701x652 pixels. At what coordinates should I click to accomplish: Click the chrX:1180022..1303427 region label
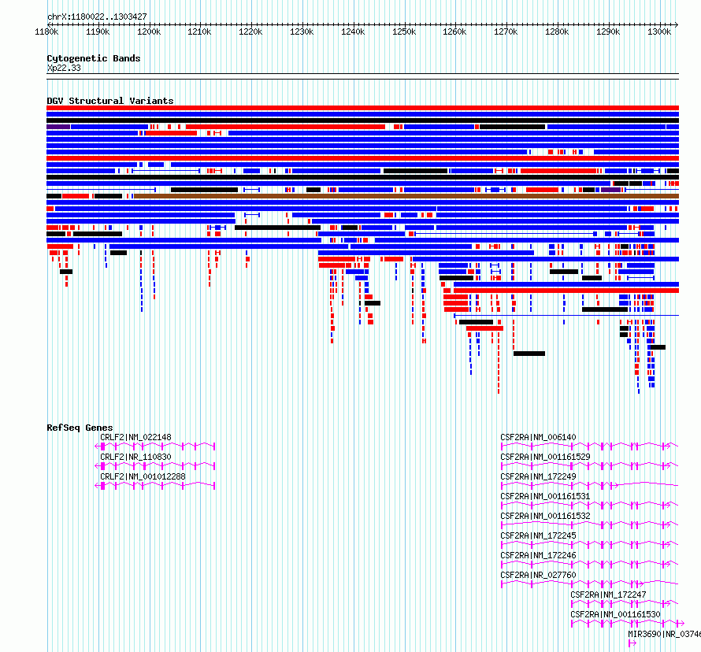click(x=97, y=17)
